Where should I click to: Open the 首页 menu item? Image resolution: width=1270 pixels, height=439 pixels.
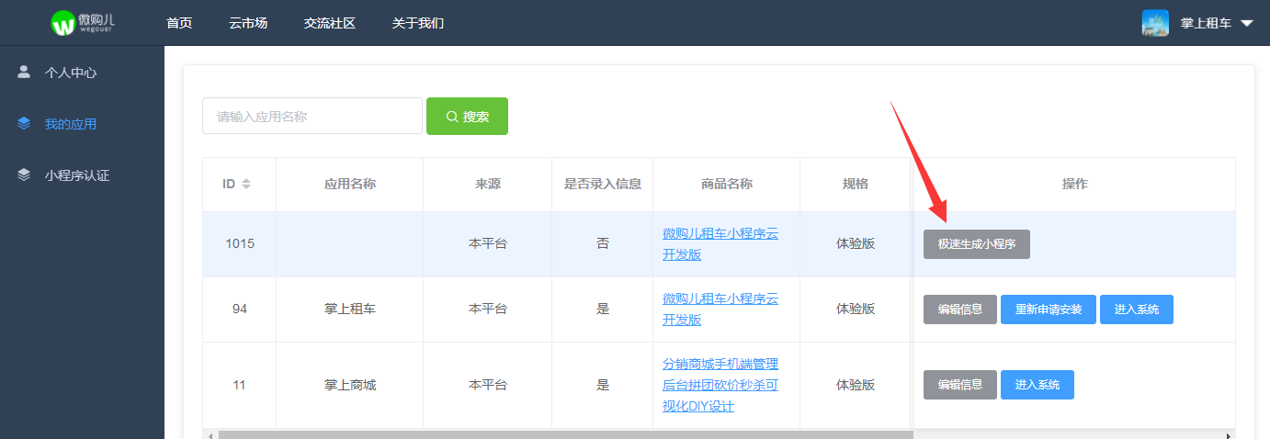[x=179, y=23]
